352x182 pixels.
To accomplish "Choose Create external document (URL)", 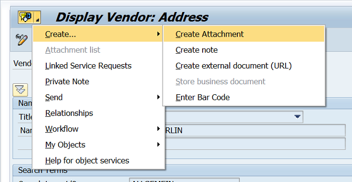I will [x=244, y=66].
